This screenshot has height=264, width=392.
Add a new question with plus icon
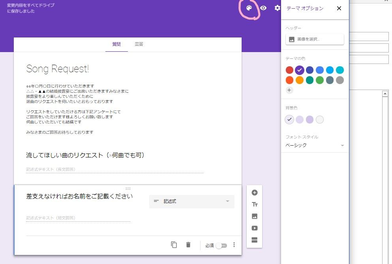coord(255,193)
